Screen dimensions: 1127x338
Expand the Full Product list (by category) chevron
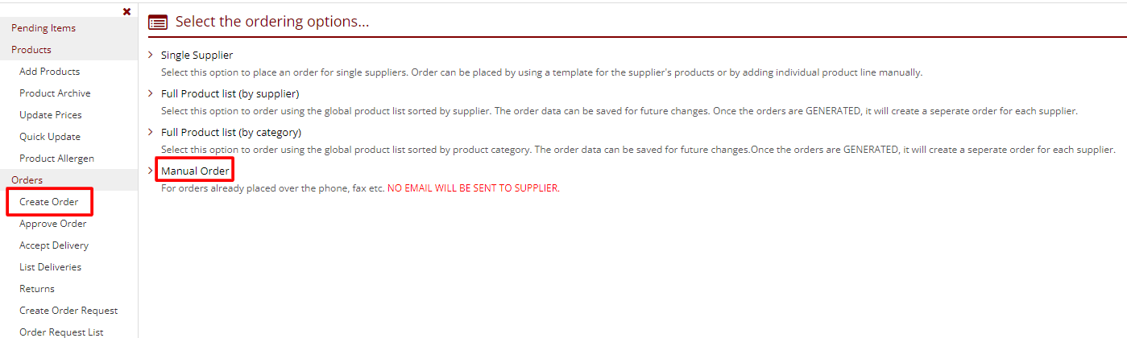(x=151, y=132)
